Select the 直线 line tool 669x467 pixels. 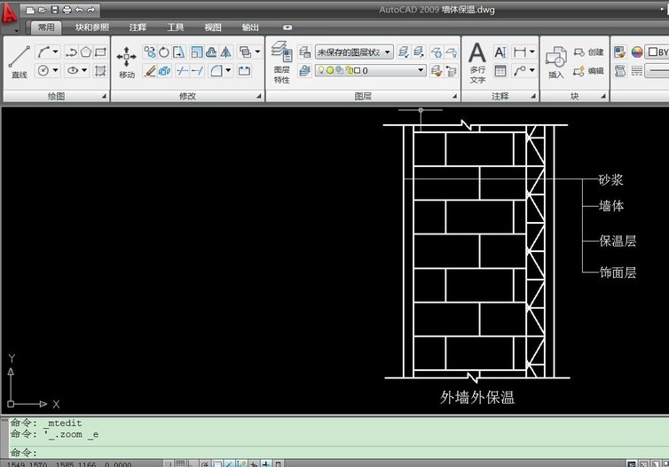(x=20, y=62)
